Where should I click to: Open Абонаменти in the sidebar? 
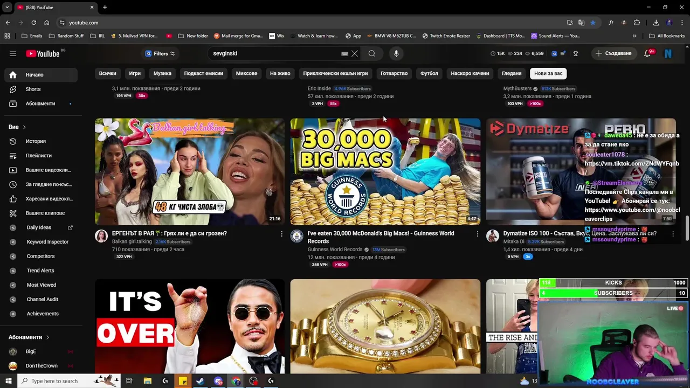[41, 103]
